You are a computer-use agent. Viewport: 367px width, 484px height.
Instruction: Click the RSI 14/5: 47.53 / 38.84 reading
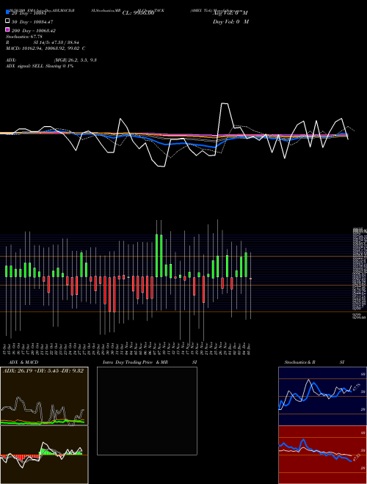(43, 43)
